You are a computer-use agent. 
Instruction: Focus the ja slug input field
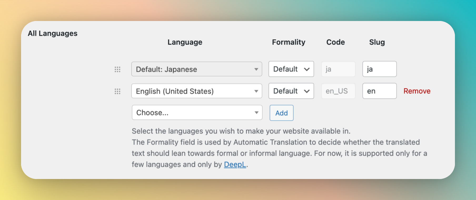[379, 69]
